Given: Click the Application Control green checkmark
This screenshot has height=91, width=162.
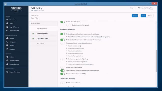Looking at the screenshot, I should (x=33, y=38).
